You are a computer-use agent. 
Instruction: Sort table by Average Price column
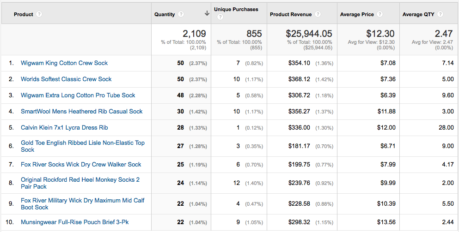(x=357, y=14)
